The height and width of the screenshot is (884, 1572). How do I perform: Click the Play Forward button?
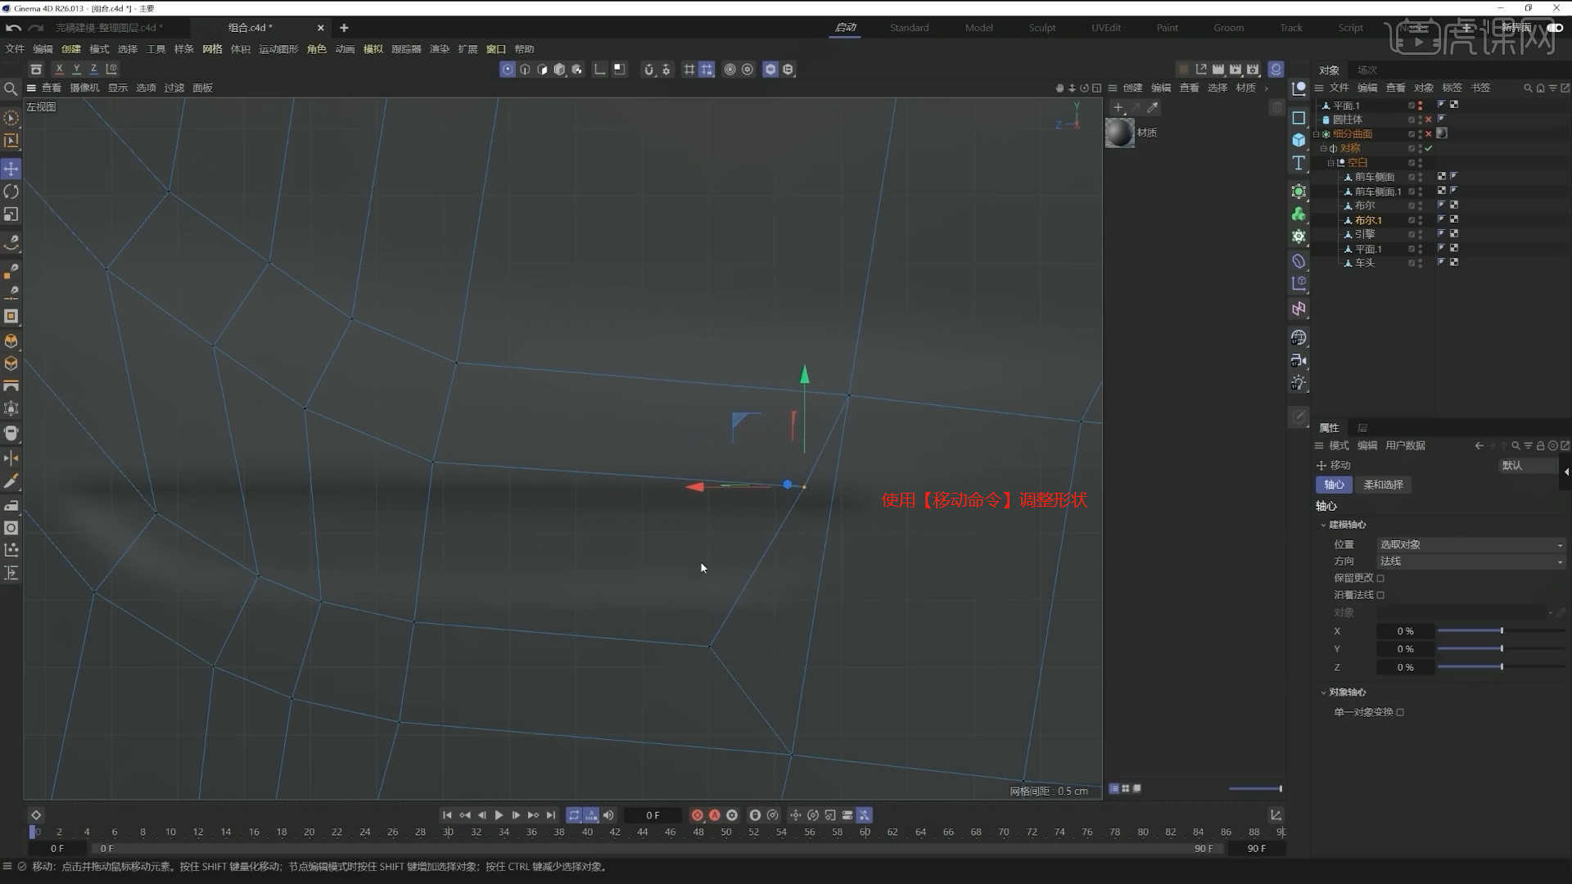499,815
